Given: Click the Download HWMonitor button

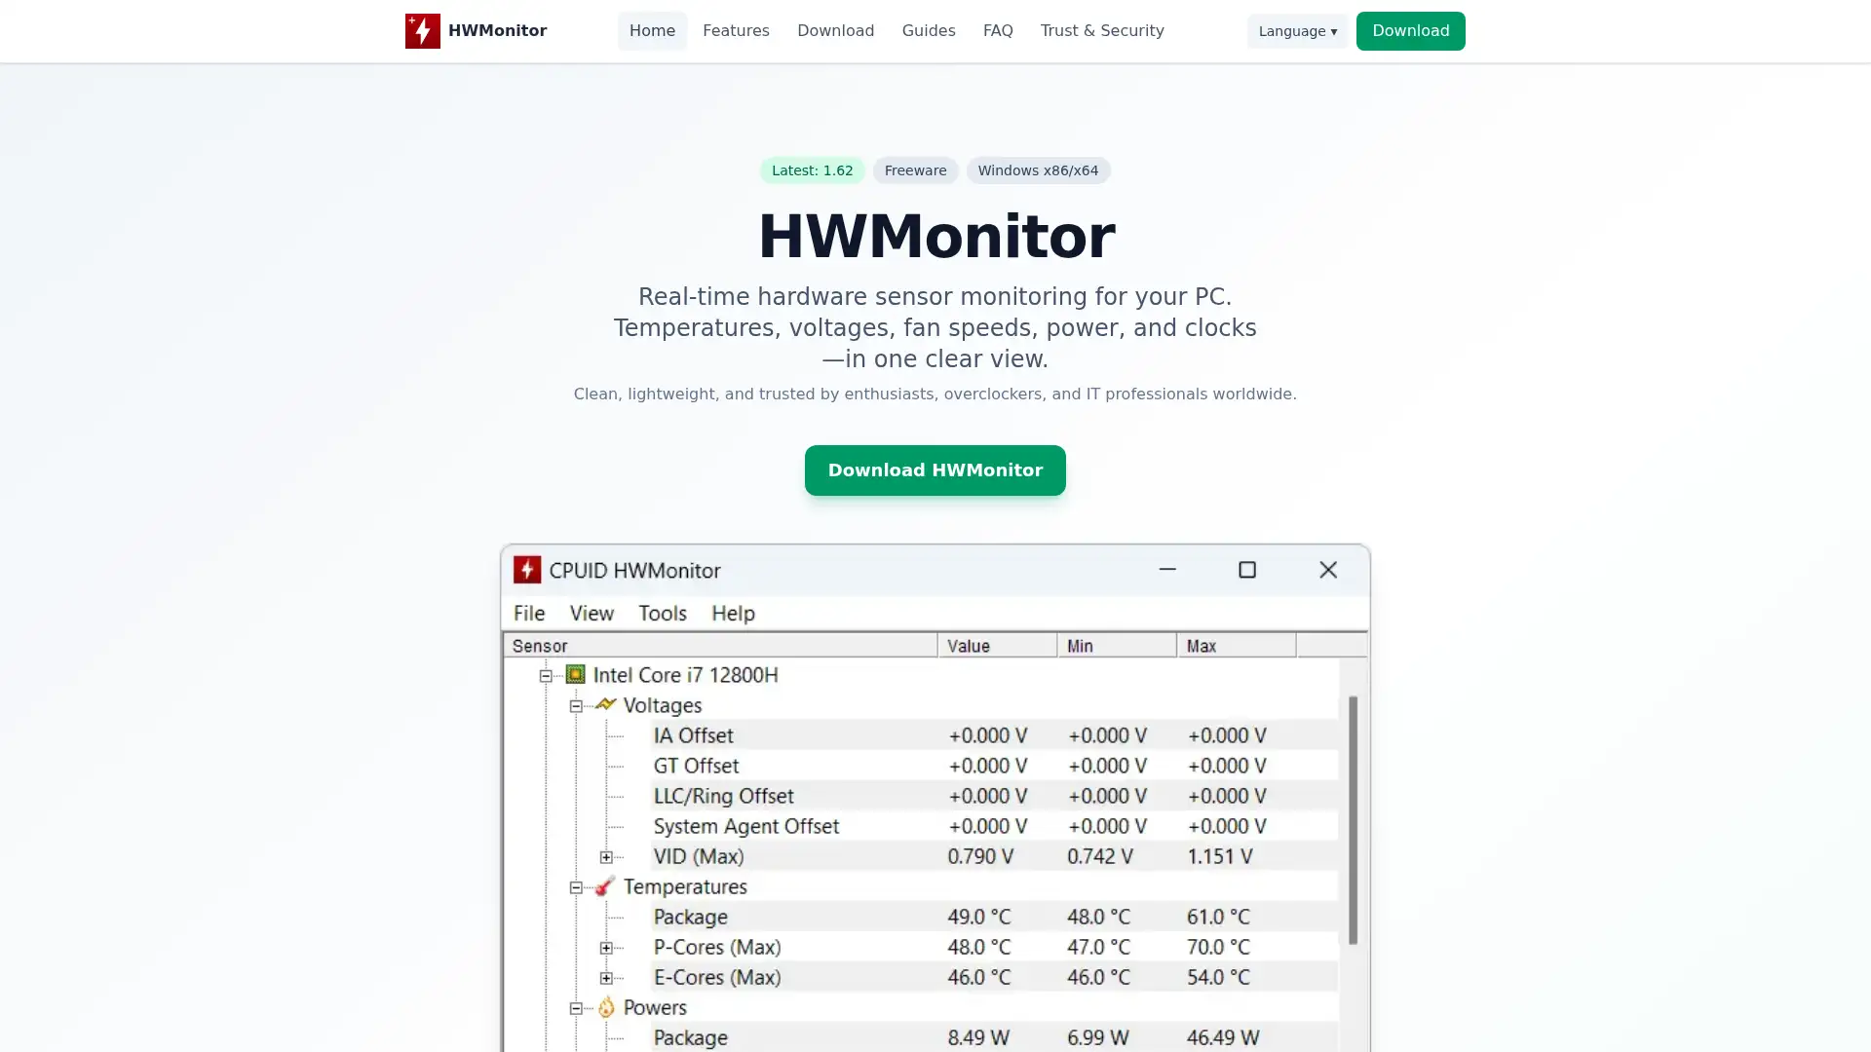Looking at the screenshot, I should pyautogui.click(x=935, y=470).
